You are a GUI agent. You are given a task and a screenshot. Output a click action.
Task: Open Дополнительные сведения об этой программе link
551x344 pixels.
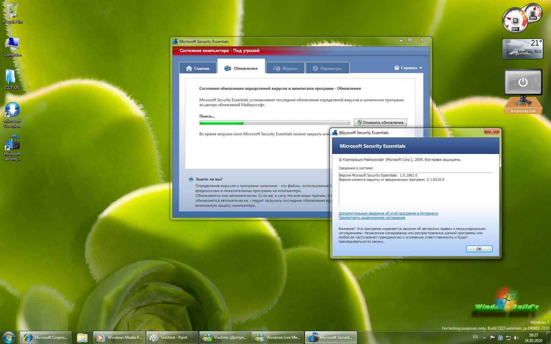[x=388, y=213]
